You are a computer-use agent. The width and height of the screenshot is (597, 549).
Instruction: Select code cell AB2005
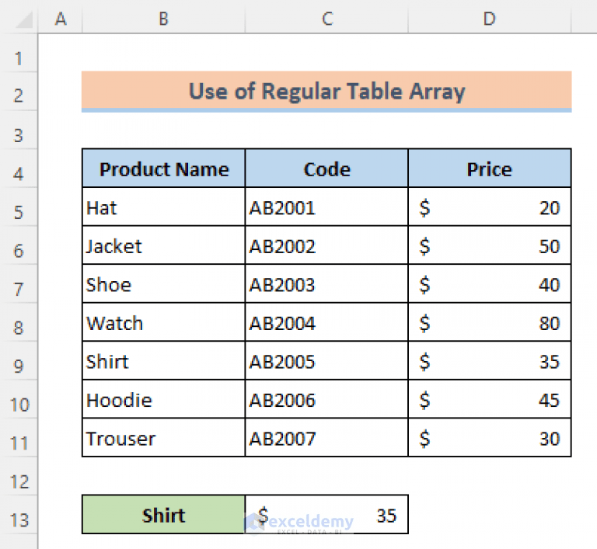(x=326, y=360)
